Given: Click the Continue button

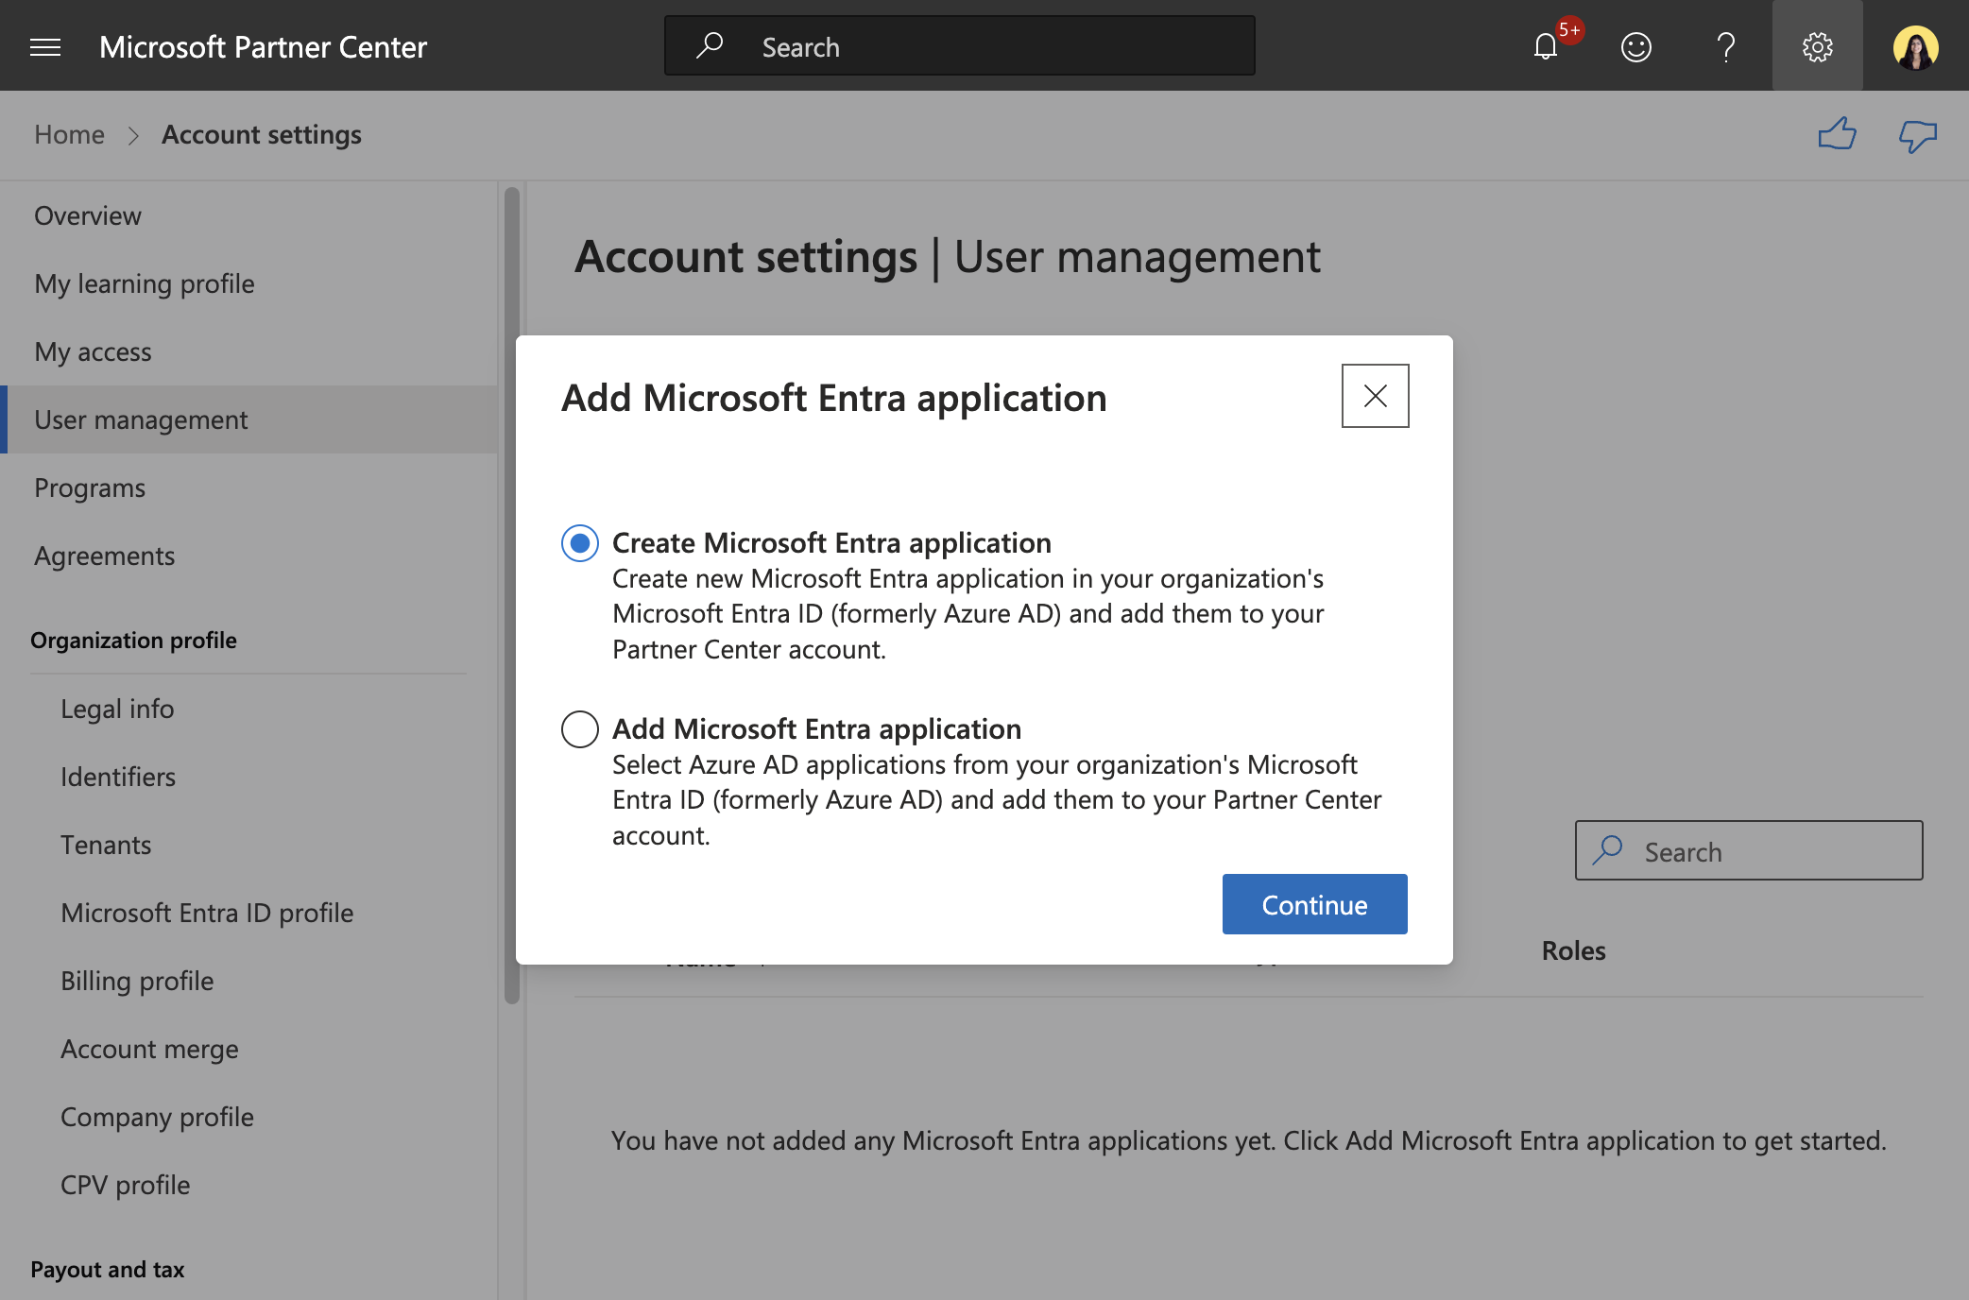Looking at the screenshot, I should pos(1315,904).
